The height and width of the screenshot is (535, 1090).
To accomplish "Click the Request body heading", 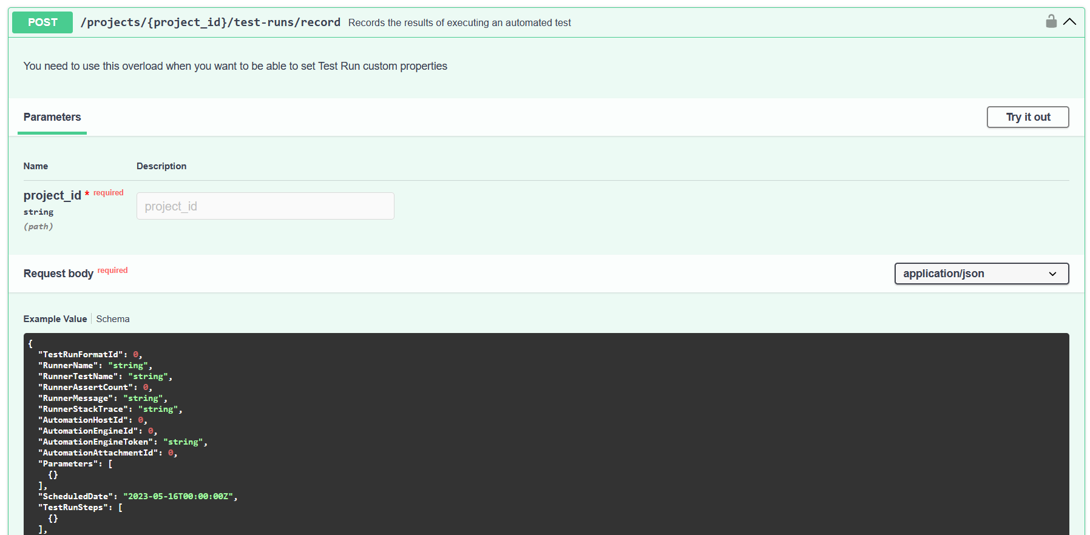I will click(58, 274).
